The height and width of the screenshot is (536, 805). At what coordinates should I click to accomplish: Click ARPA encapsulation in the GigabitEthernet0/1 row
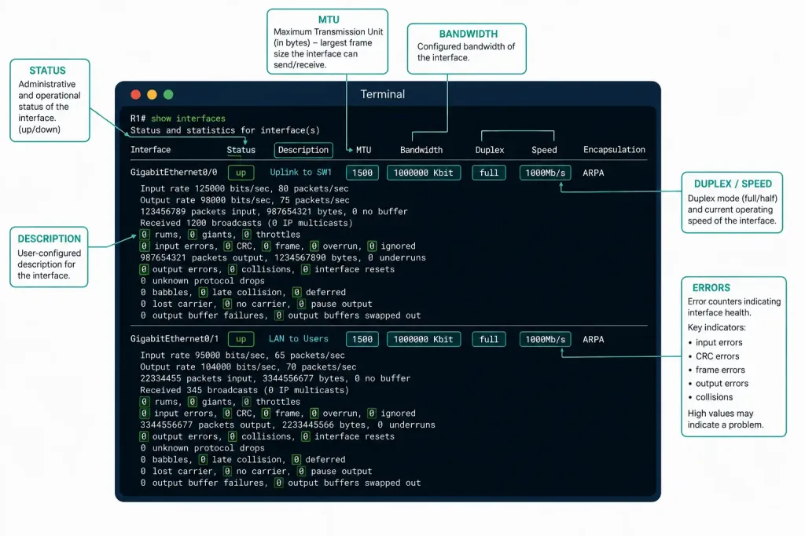(593, 339)
